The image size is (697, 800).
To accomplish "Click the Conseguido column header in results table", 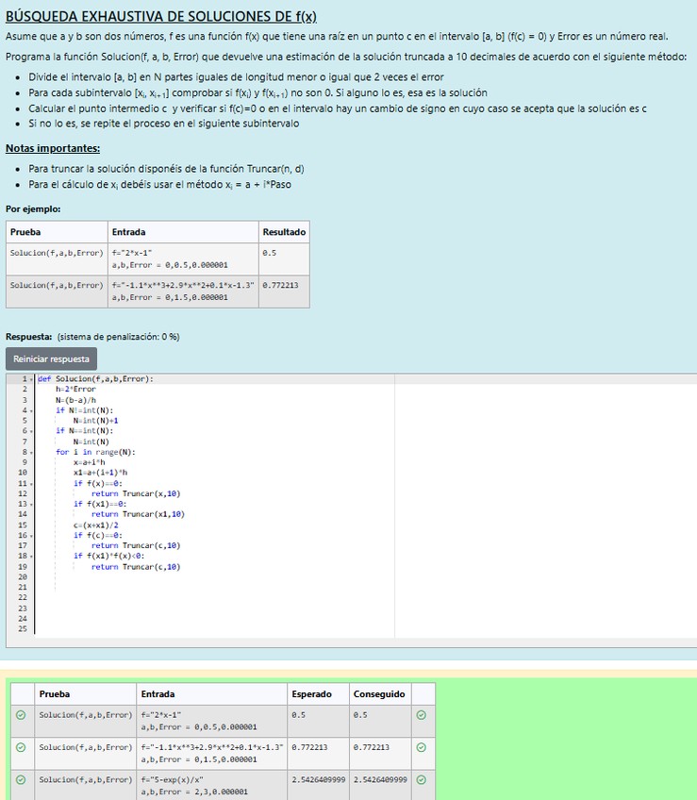I will 378,694.
